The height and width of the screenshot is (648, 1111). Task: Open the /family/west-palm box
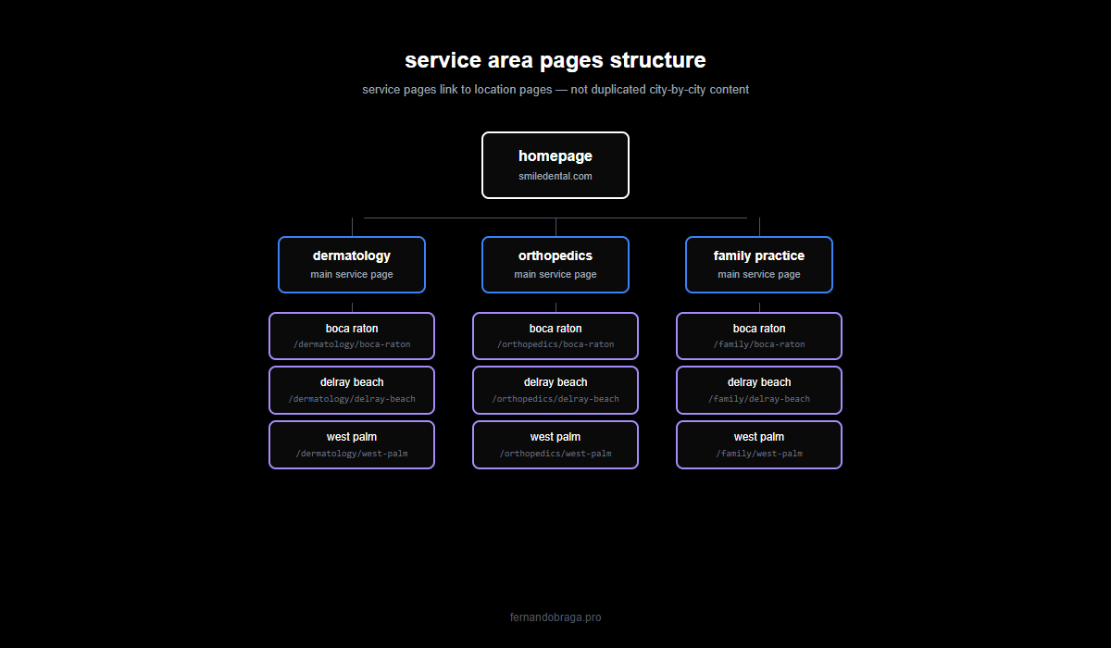pyautogui.click(x=759, y=444)
